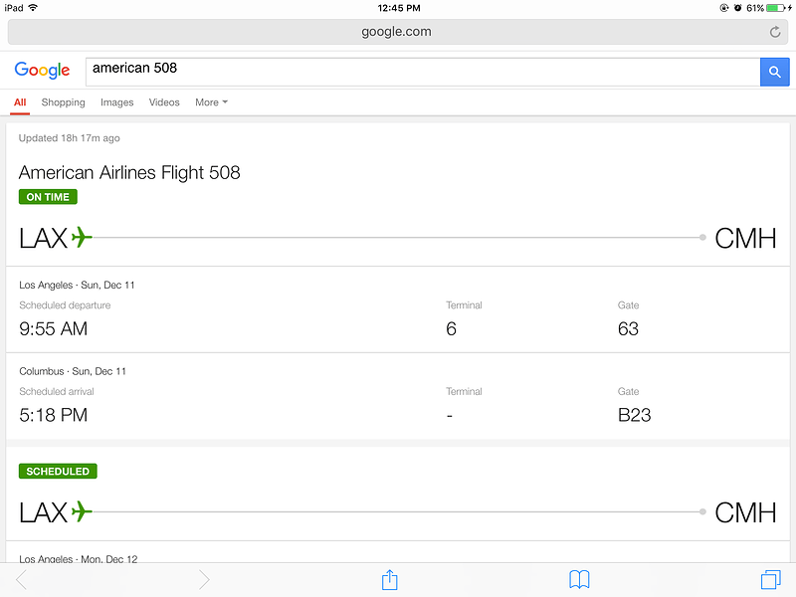The width and height of the screenshot is (796, 597).
Task: Tap the blue search magnifier button
Action: 774,72
